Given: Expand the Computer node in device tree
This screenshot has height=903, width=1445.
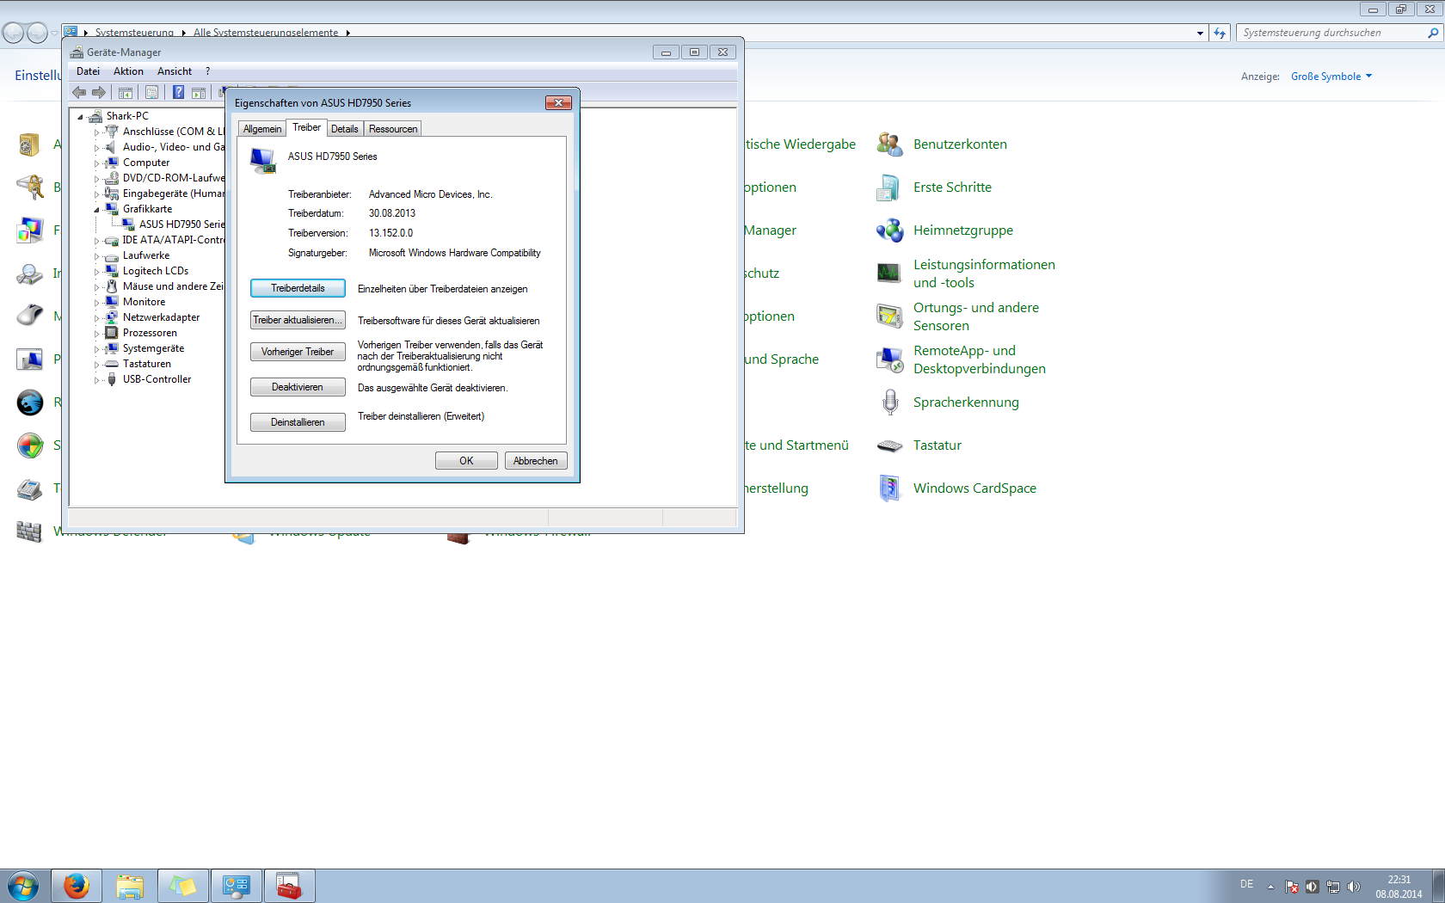Looking at the screenshot, I should pyautogui.click(x=96, y=163).
